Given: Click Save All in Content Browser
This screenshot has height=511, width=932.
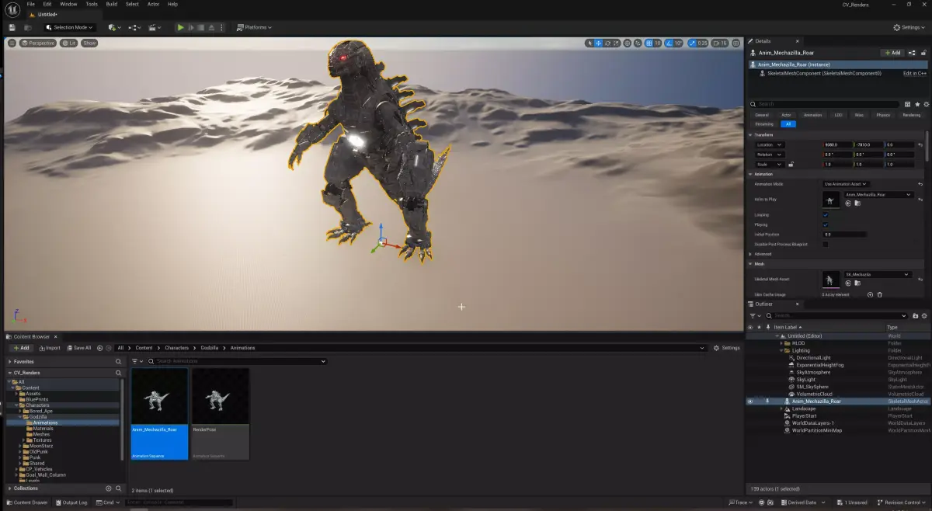Looking at the screenshot, I should [78, 348].
